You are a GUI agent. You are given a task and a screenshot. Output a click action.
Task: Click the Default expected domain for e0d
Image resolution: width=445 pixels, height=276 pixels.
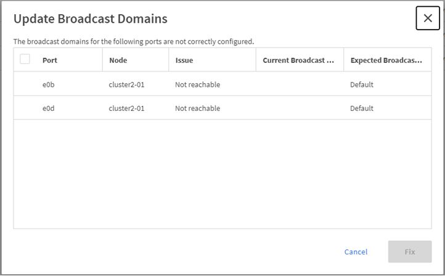pos(362,108)
